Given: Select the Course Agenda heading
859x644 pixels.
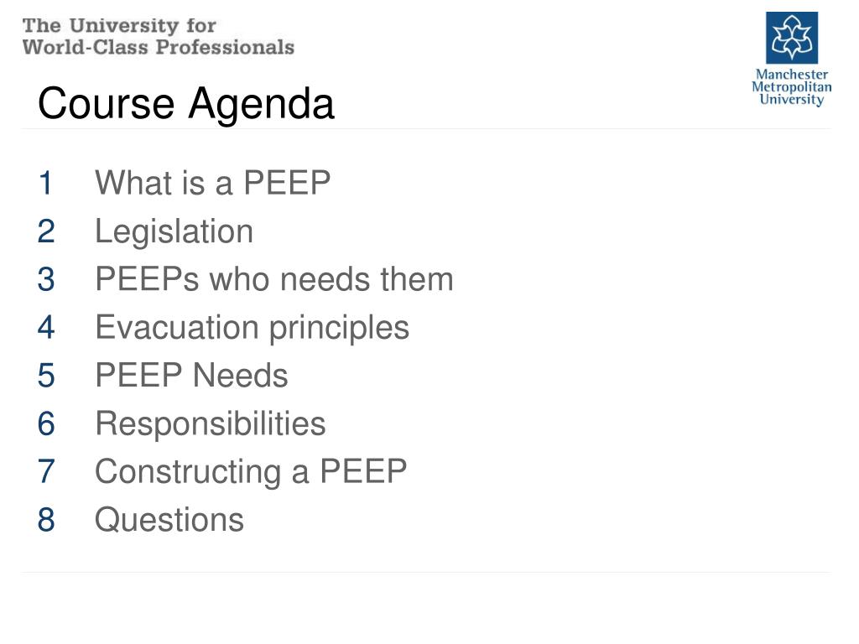Looking at the screenshot, I should pos(185,103).
